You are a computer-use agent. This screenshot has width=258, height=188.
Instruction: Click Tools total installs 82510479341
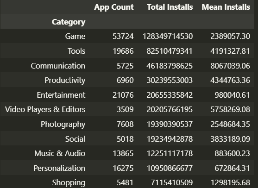[170, 51]
